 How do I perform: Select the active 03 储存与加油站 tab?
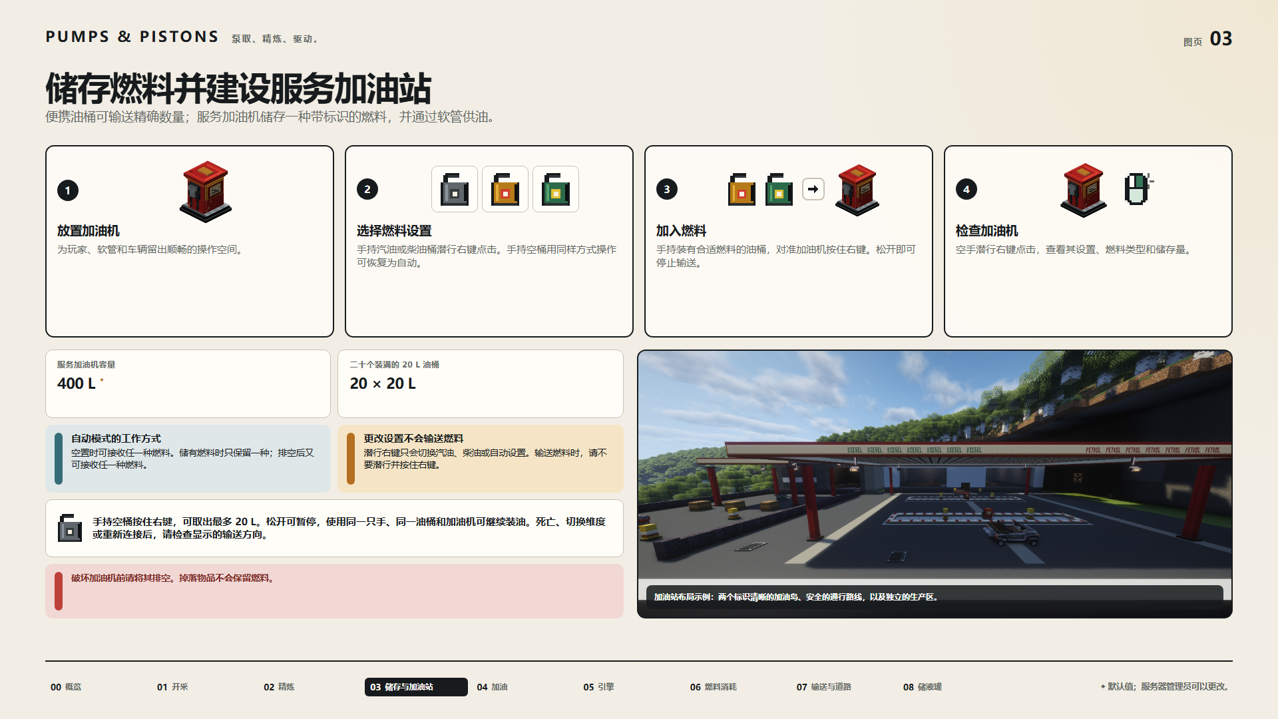[x=416, y=687]
